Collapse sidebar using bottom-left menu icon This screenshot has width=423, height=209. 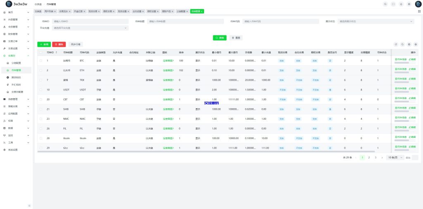29,205
